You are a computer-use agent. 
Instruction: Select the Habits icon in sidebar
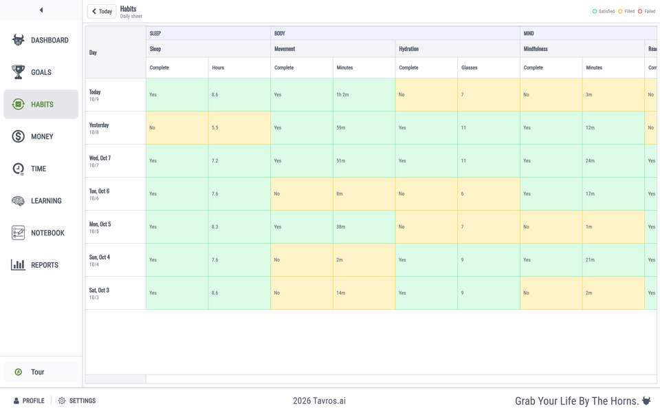(18, 104)
